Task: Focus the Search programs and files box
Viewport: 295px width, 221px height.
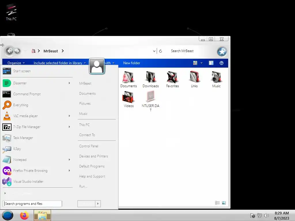Action: (x=32, y=204)
